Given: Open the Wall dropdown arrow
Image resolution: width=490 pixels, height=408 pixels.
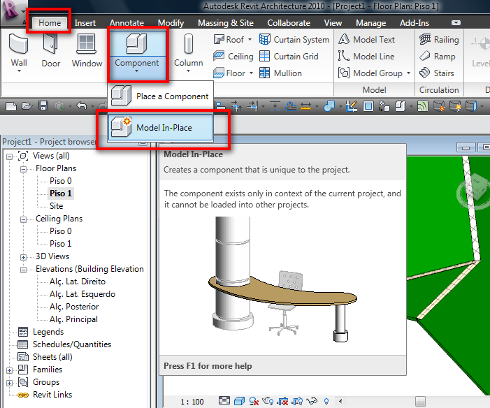Looking at the screenshot, I should (x=19, y=71).
